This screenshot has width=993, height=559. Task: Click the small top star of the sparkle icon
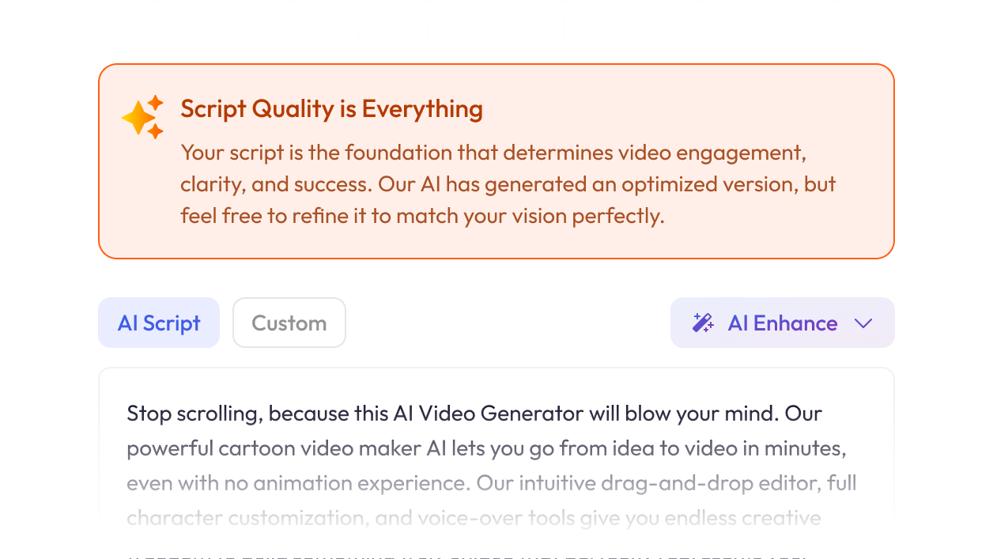[156, 102]
